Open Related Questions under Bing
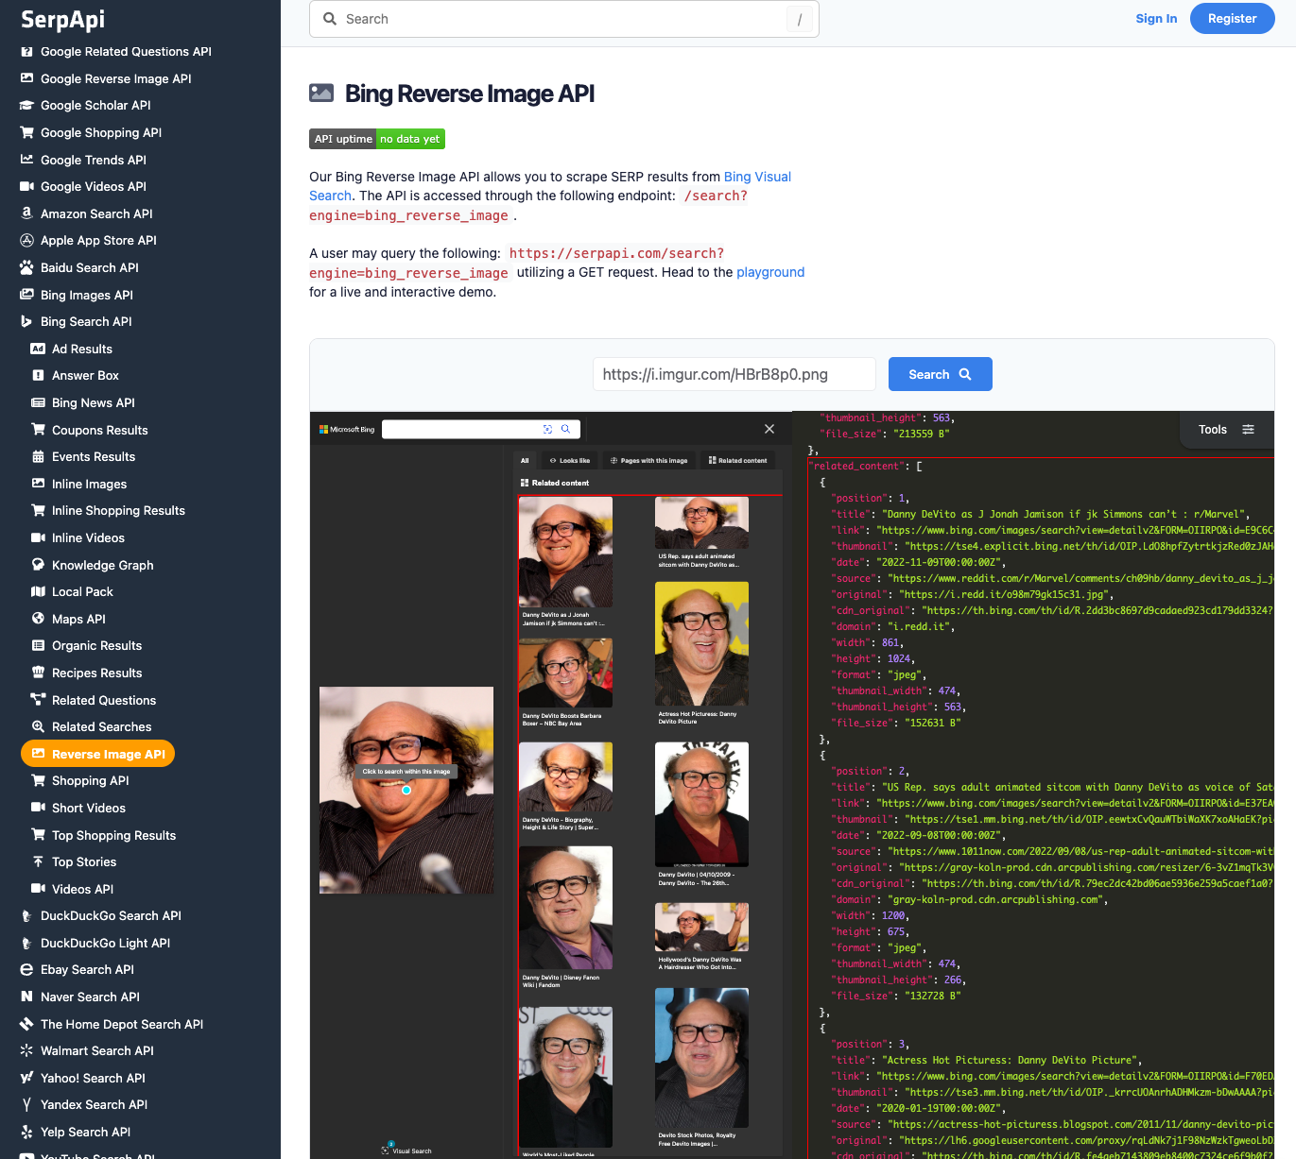The width and height of the screenshot is (1296, 1159). click(x=104, y=700)
